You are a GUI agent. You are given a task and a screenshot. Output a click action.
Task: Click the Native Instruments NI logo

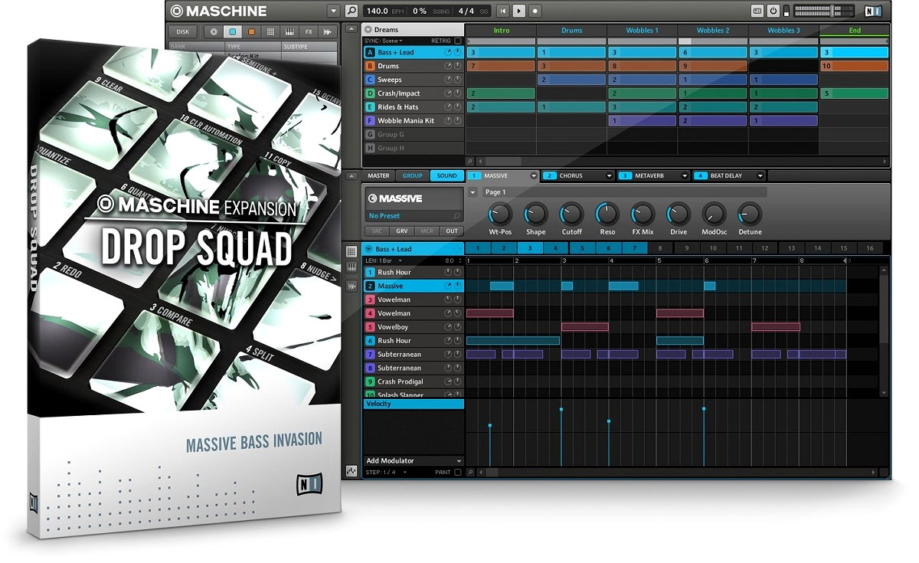tap(872, 11)
